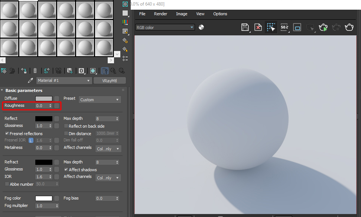Enable the Abbe number checkbox
This screenshot has width=361, height=217.
tap(7, 184)
